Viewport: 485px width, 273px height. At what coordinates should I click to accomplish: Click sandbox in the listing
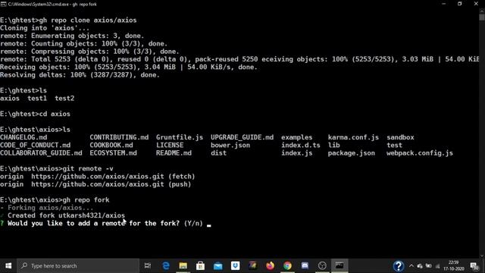click(400, 137)
